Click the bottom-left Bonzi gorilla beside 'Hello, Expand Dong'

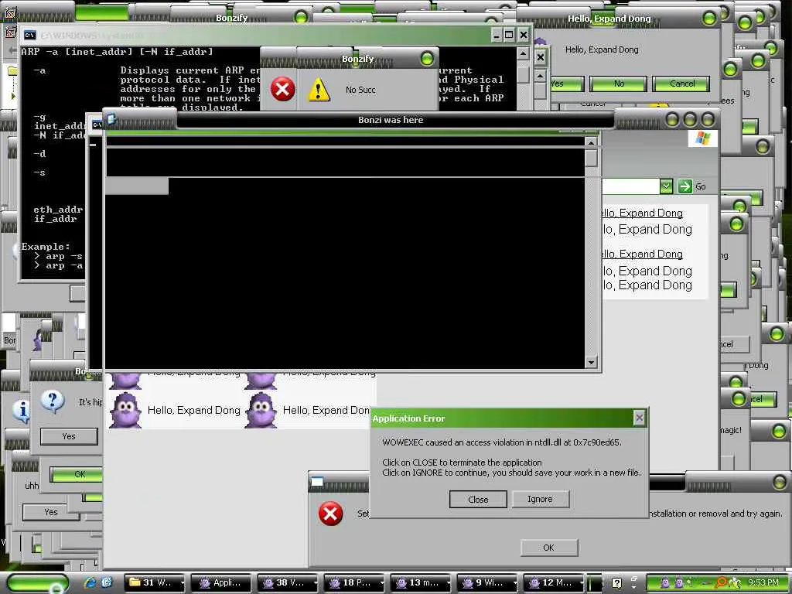[x=125, y=411]
